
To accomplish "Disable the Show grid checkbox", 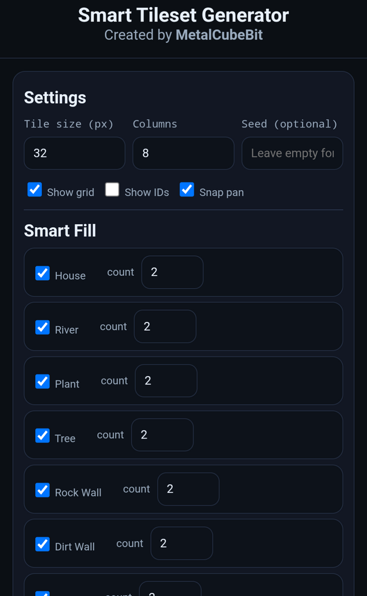I will coord(35,189).
